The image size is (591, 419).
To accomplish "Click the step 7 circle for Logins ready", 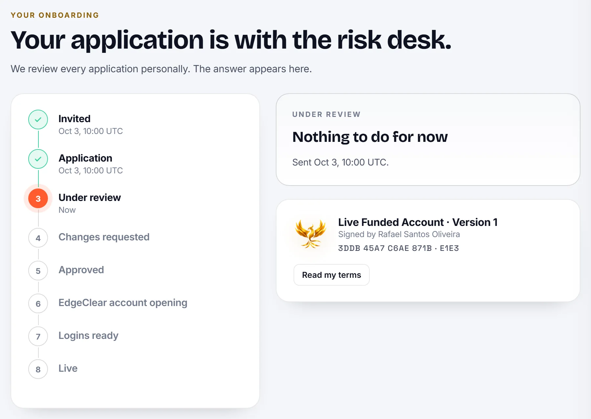I will tap(38, 336).
